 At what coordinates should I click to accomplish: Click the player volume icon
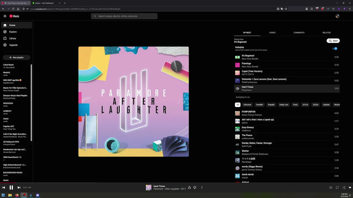pyautogui.click(x=331, y=188)
